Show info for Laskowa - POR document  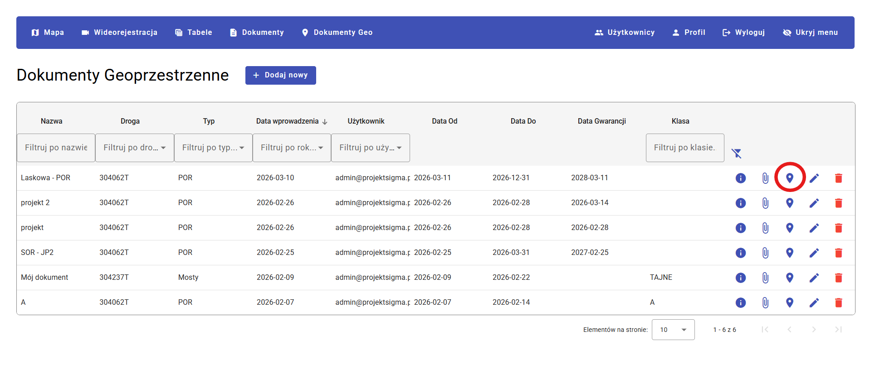pos(740,178)
